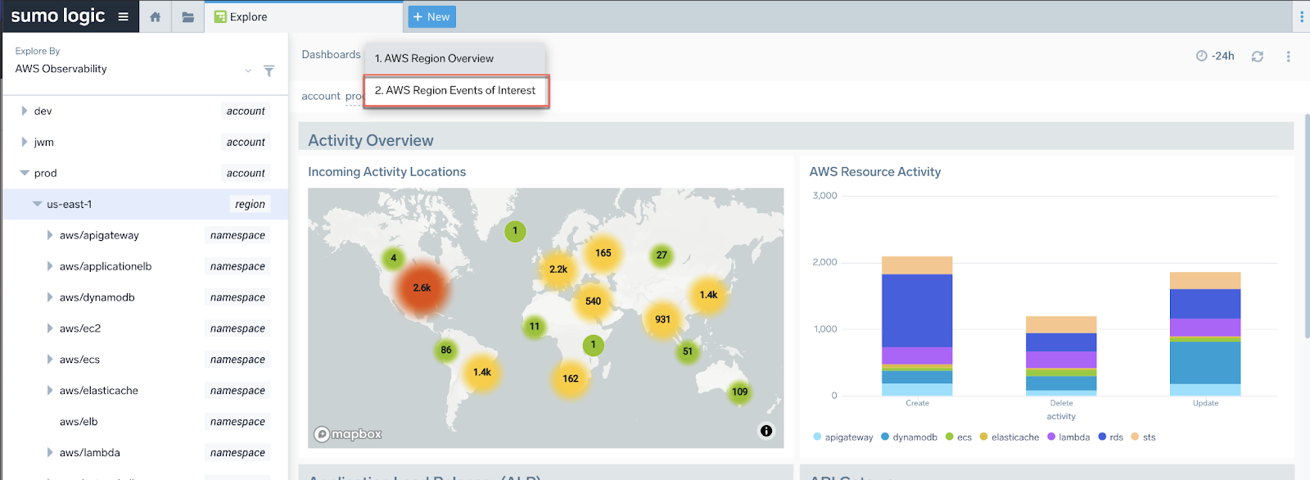
Task: Toggle the dynamodb legend entry
Action: (x=909, y=437)
